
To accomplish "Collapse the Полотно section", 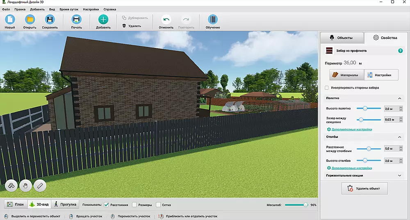I will coord(399,98).
